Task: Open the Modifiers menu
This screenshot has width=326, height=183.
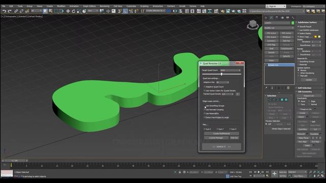Action: 61,6
